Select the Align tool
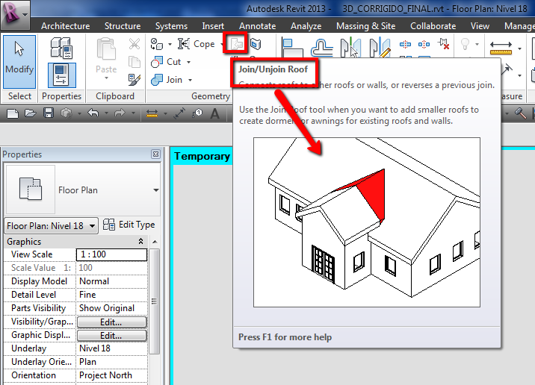The width and height of the screenshot is (535, 385). (293, 47)
